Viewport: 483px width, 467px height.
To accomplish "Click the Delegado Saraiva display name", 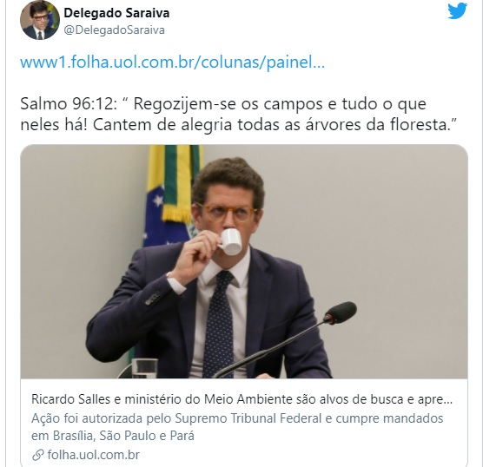I will 116,13.
